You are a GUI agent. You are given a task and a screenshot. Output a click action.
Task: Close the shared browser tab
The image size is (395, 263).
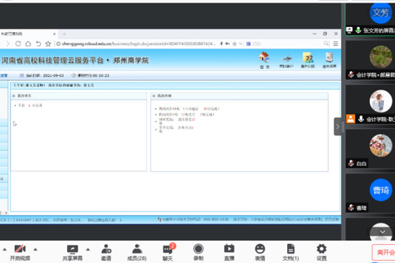click(x=54, y=34)
